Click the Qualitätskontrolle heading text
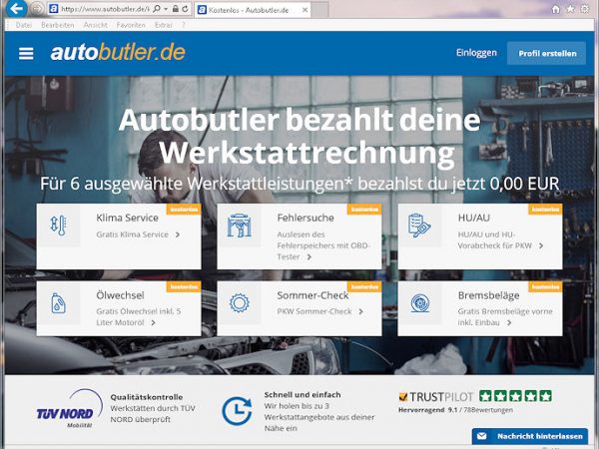 [x=147, y=397]
